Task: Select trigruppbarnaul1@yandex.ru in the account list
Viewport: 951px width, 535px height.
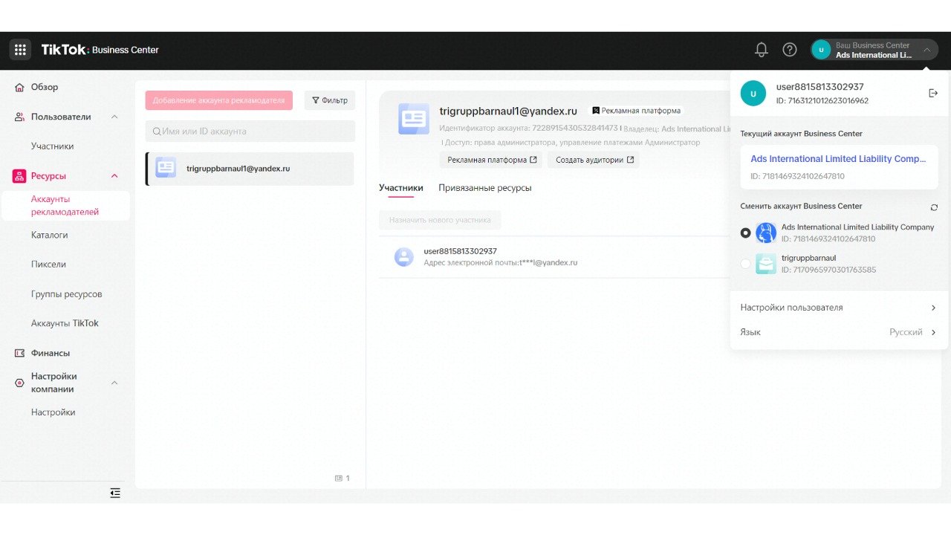Action: tap(250, 169)
